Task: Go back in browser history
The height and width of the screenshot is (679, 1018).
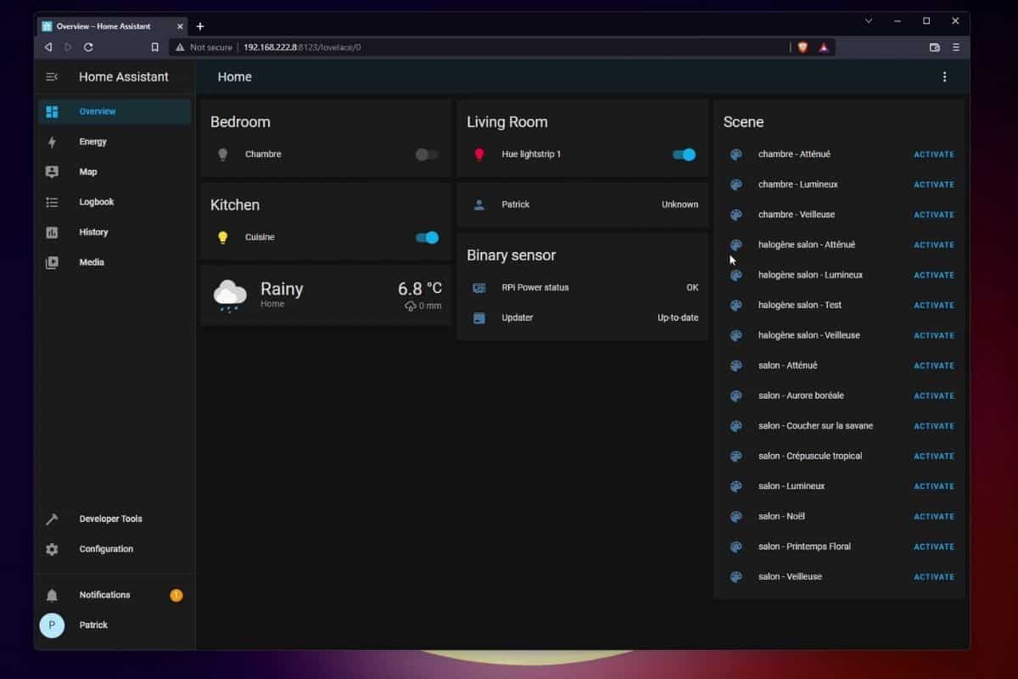Action: [48, 48]
